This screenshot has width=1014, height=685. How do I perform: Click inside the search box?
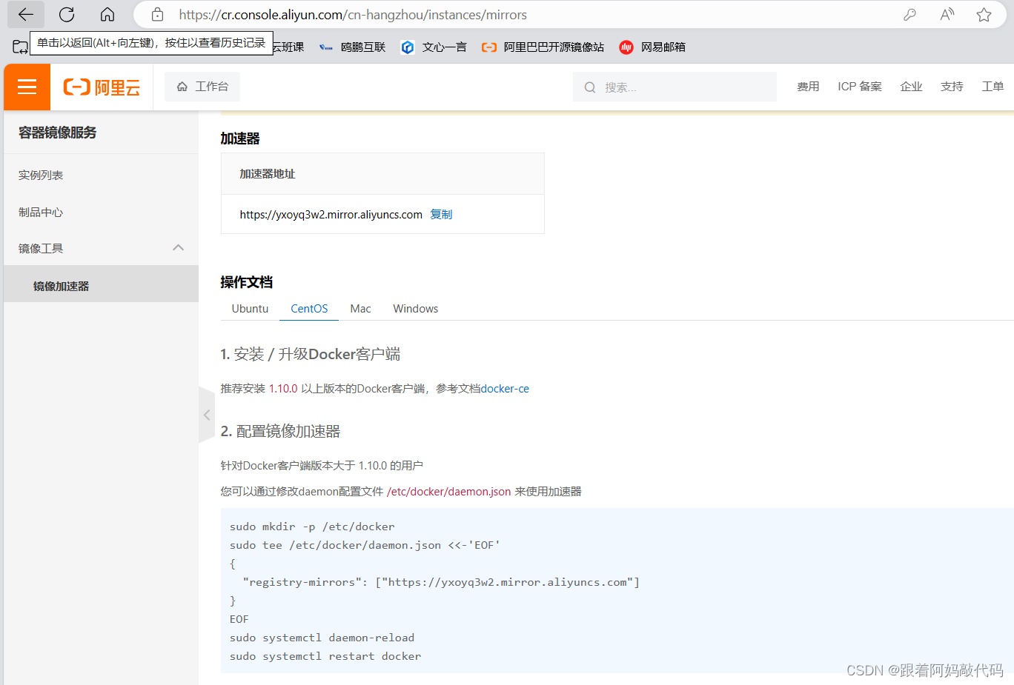(674, 87)
